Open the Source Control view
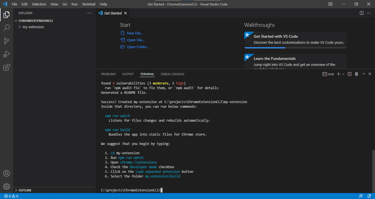This screenshot has width=375, height=199. [x=6, y=41]
